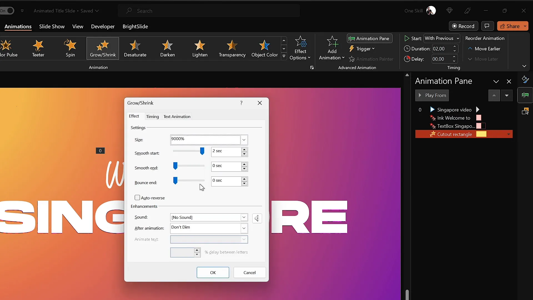Apply the Desaturate emphasis effect
This screenshot has height=300, width=533.
135,48
